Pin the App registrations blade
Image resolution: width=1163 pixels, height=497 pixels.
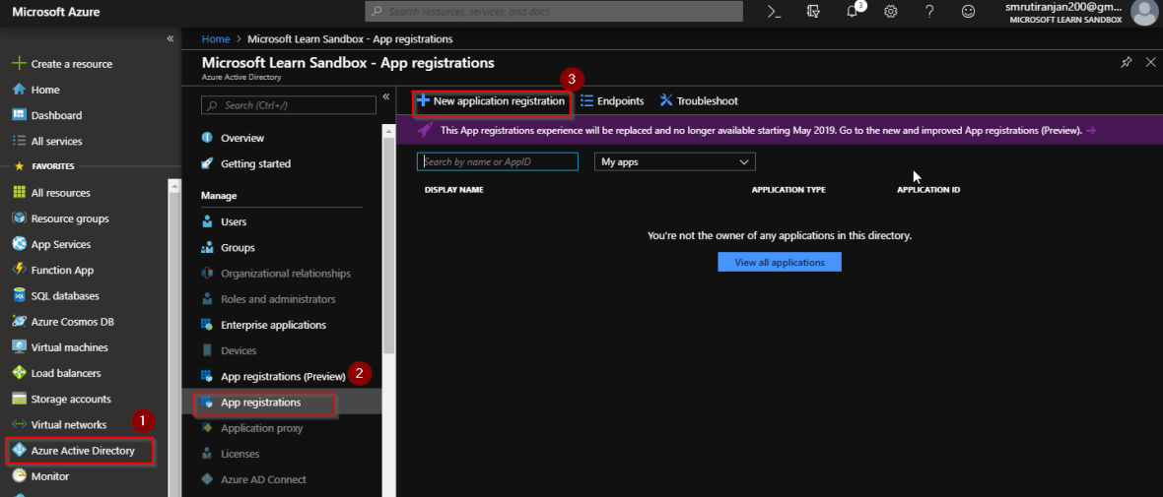(x=1126, y=62)
